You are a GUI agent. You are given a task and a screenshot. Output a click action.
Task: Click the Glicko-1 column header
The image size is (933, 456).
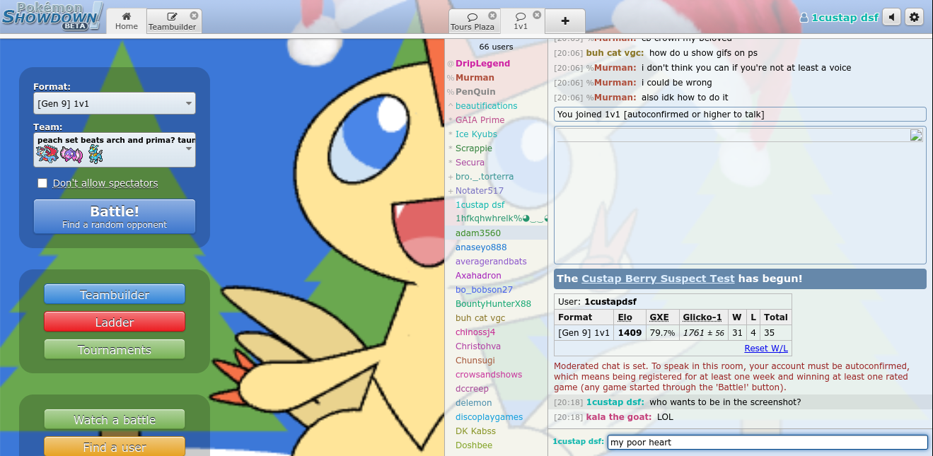(x=702, y=317)
